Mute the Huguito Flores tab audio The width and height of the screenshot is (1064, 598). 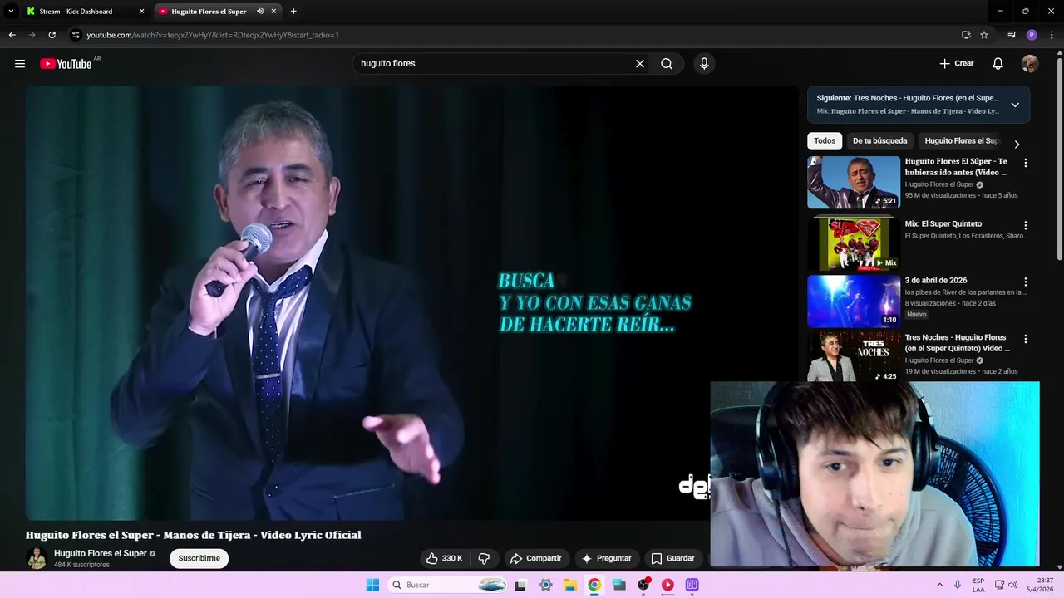coord(260,12)
